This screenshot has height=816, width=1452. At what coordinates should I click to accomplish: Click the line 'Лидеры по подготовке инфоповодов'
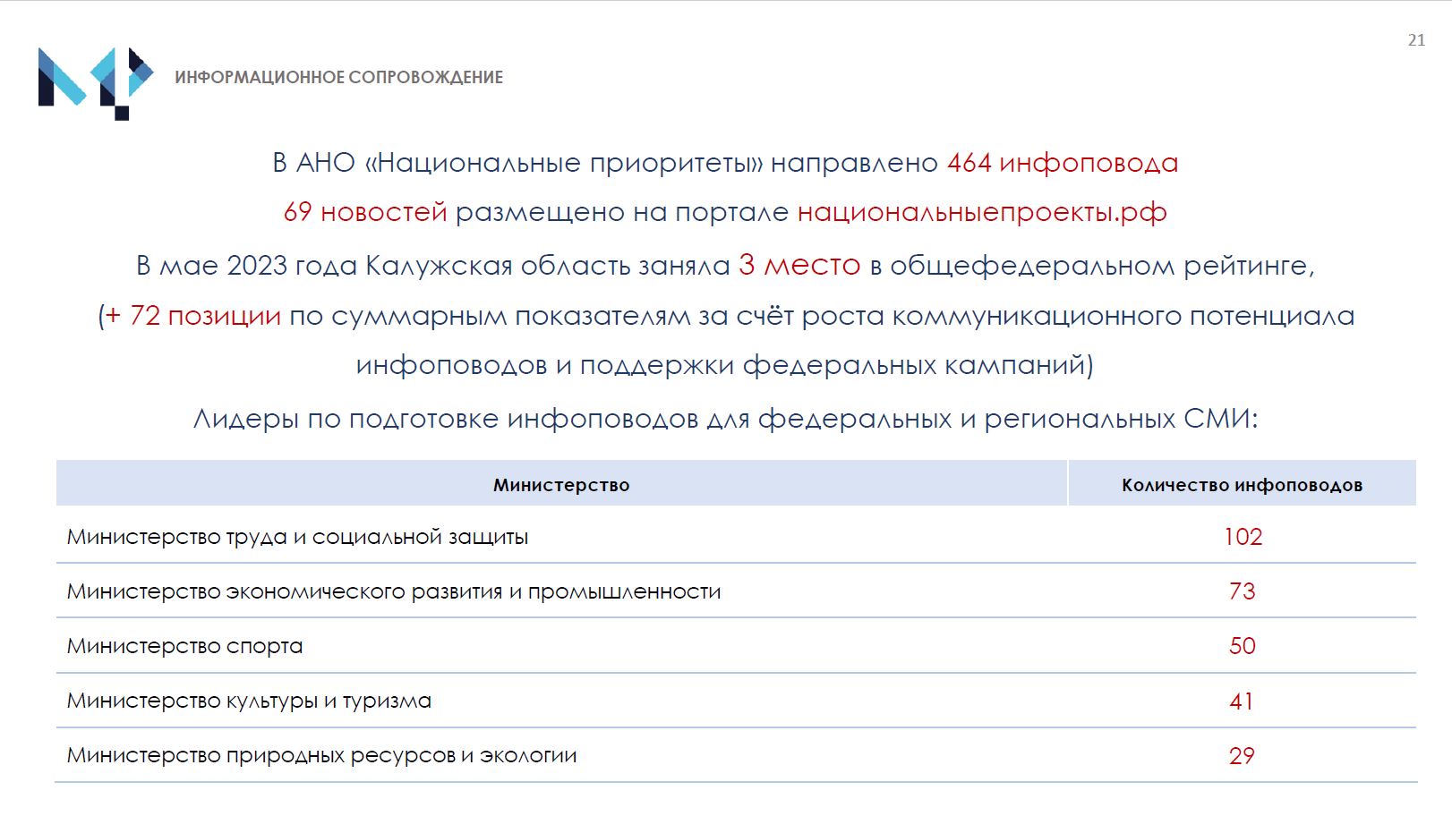click(725, 419)
